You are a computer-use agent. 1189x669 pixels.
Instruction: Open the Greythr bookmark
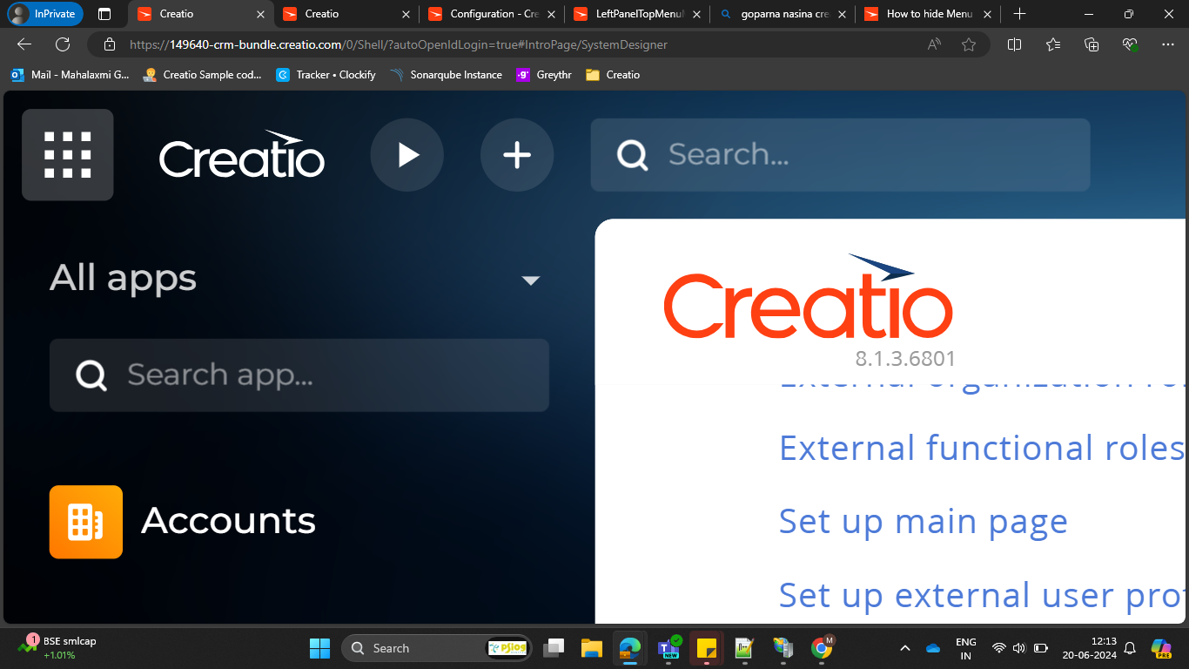(x=544, y=75)
